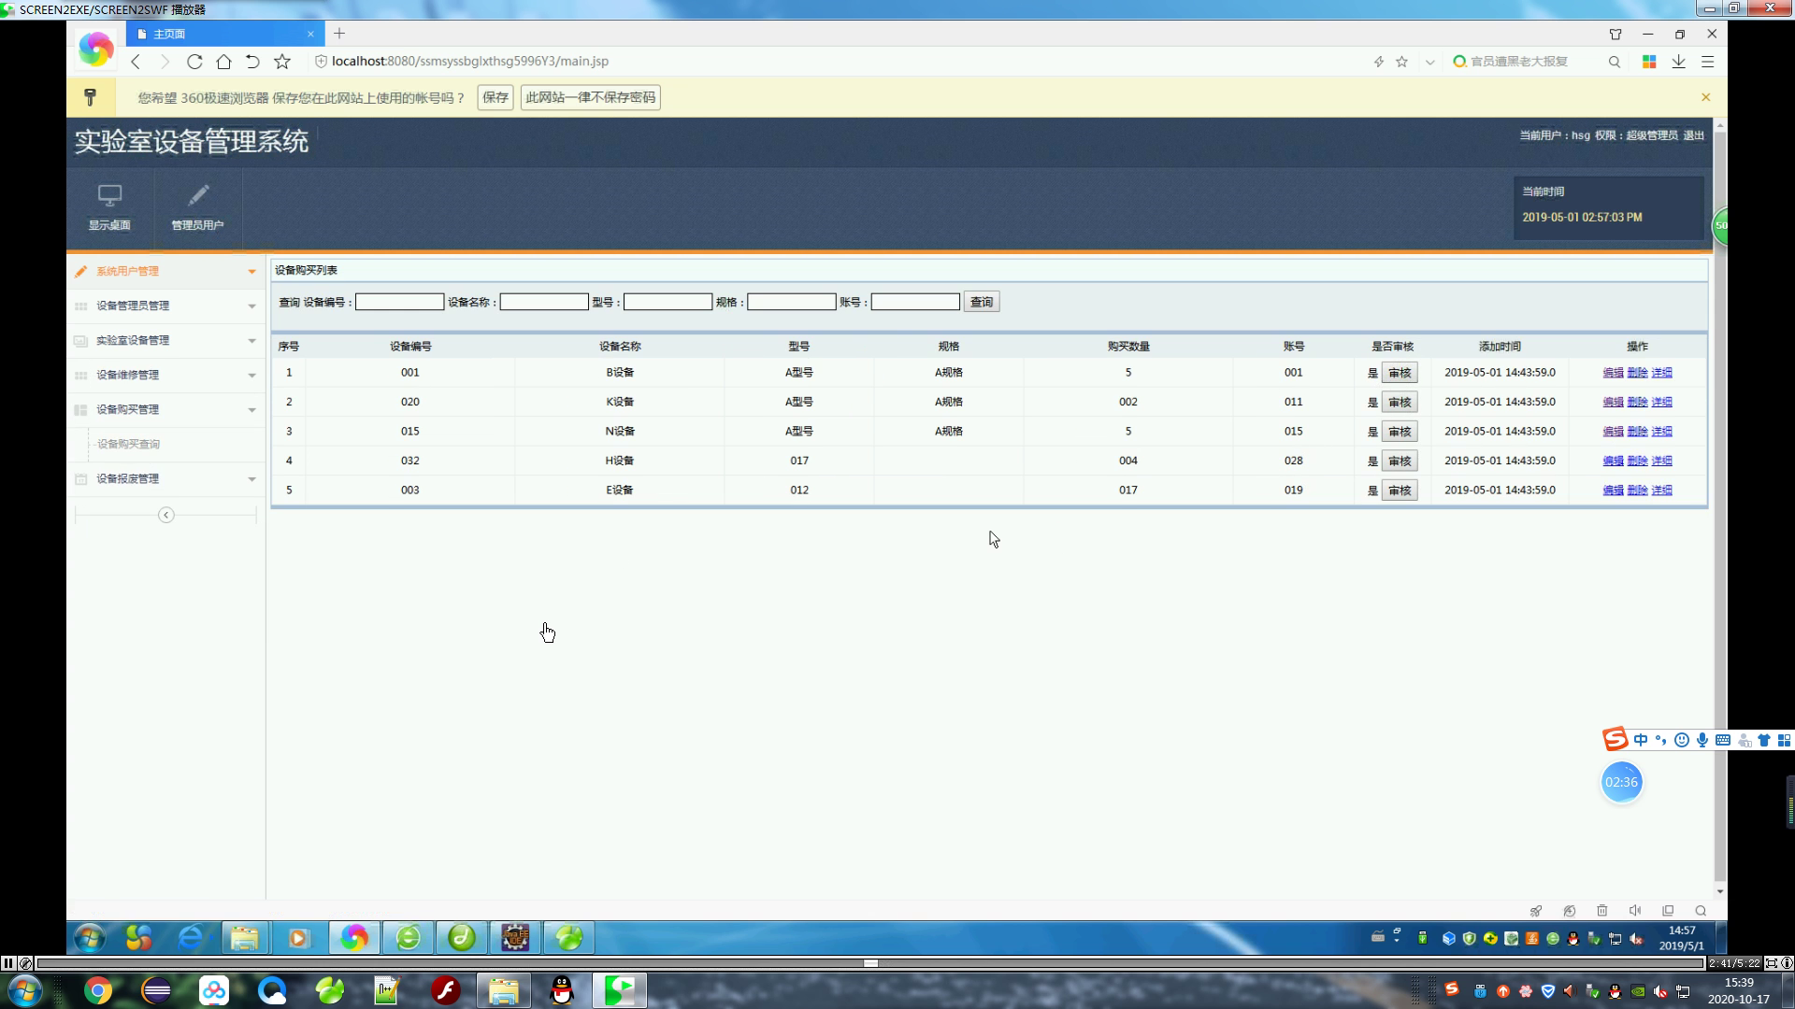The height and width of the screenshot is (1009, 1795).
Task: Click the trash icon in browser status bar
Action: [x=1602, y=911]
